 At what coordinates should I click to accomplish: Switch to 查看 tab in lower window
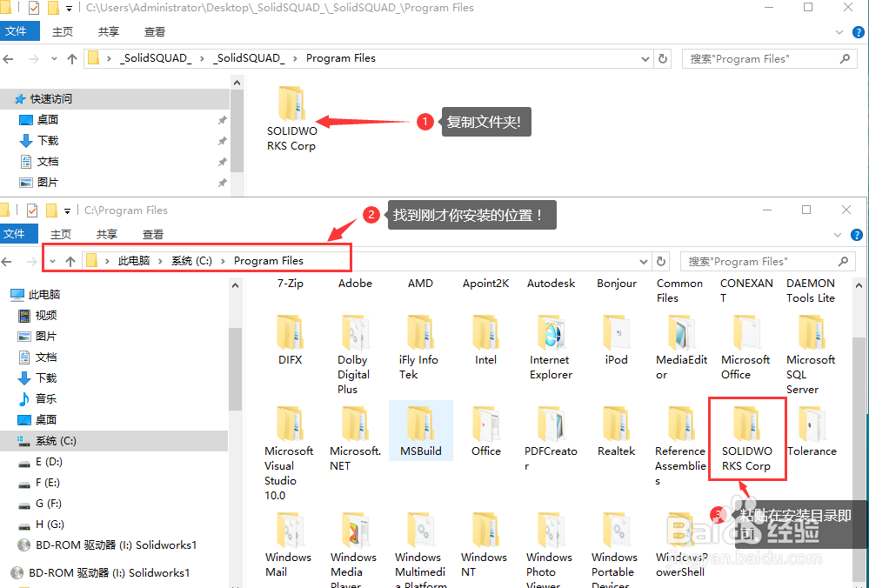pyautogui.click(x=153, y=235)
